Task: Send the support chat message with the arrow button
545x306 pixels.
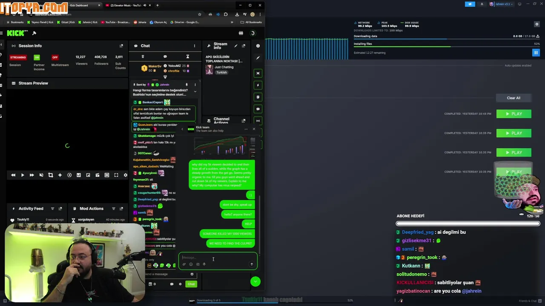Action: [252, 264]
